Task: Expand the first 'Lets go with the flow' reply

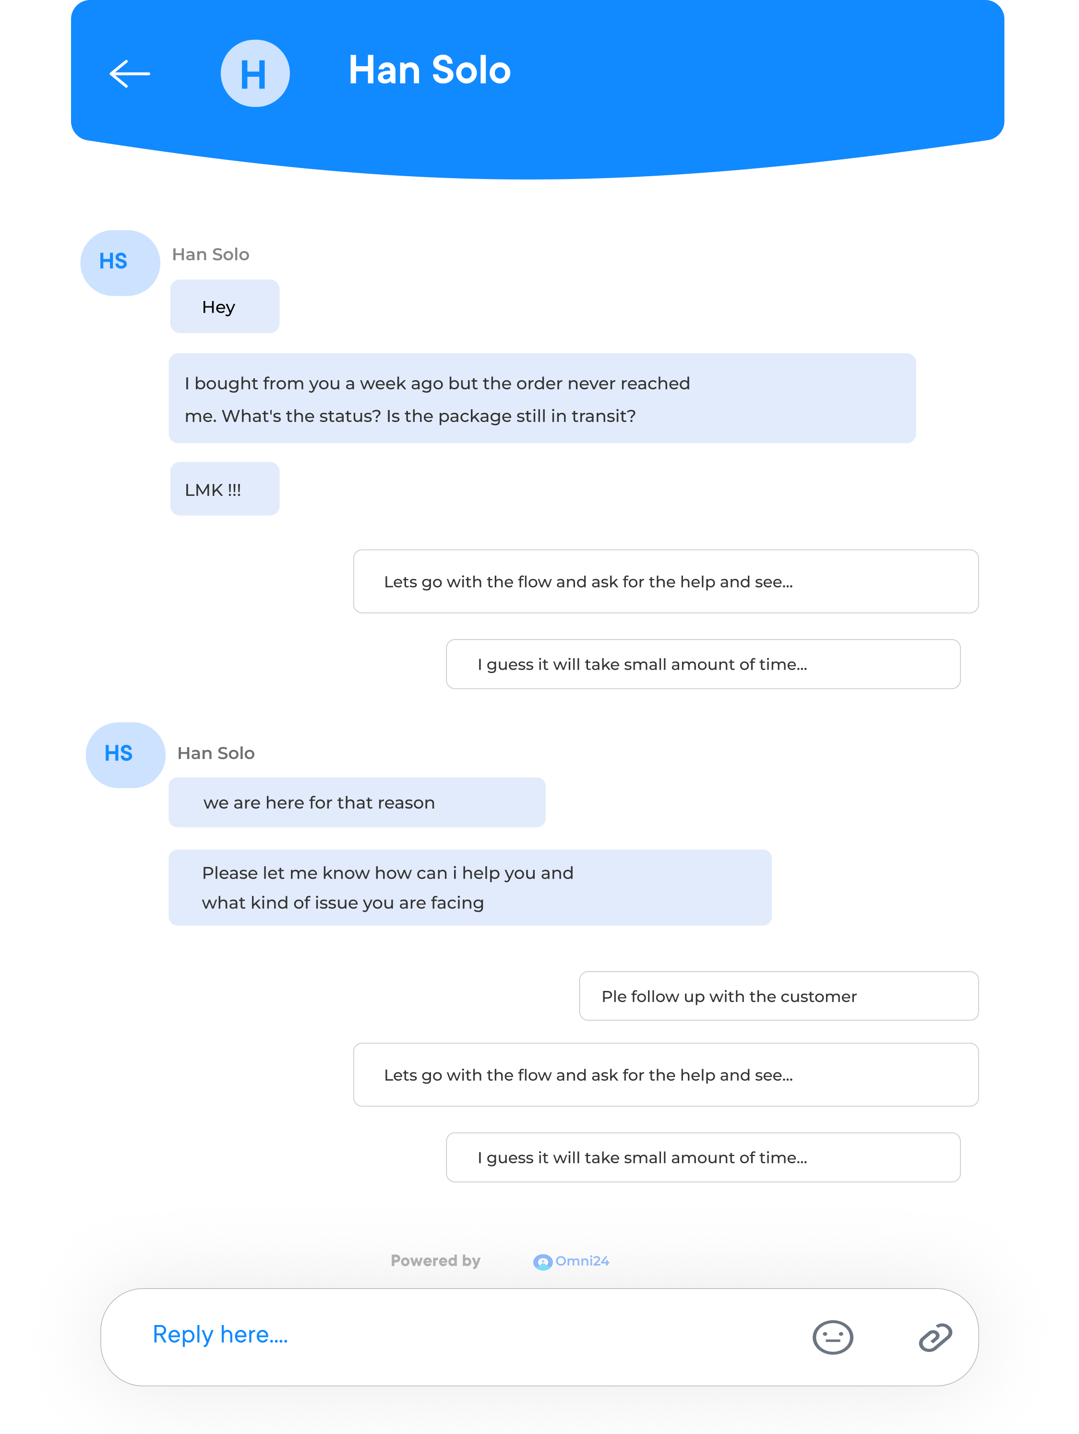Action: [666, 581]
